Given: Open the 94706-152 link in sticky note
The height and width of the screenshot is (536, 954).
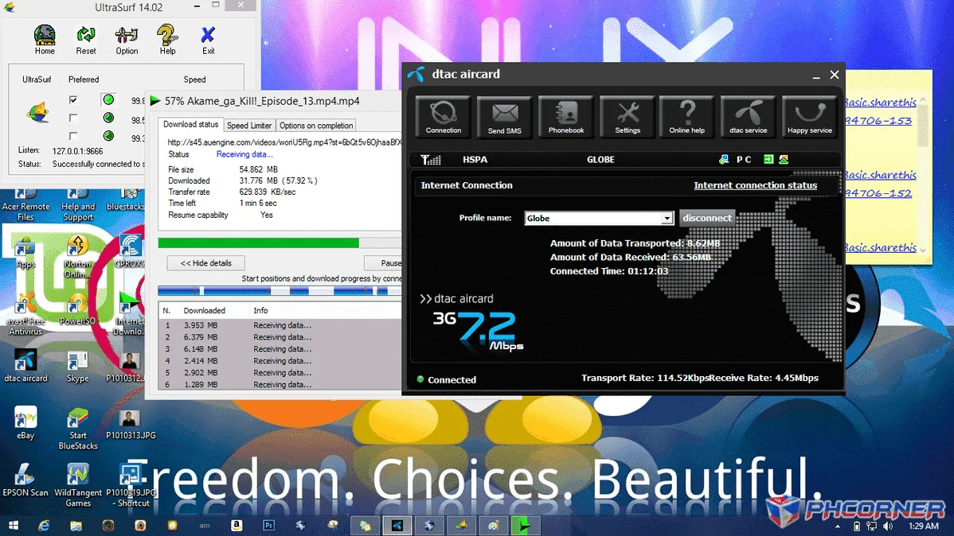Looking at the screenshot, I should click(878, 193).
